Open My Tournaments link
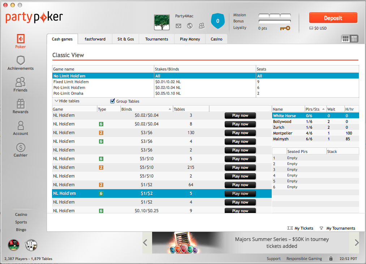The height and width of the screenshot is (264, 366). coord(337,228)
